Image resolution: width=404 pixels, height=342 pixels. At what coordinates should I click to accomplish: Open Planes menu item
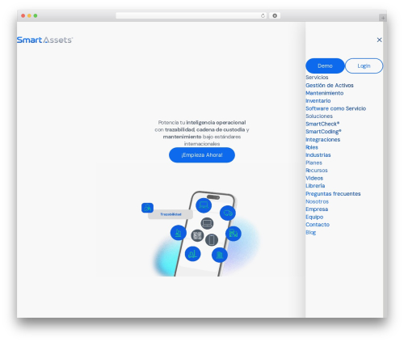tap(314, 163)
